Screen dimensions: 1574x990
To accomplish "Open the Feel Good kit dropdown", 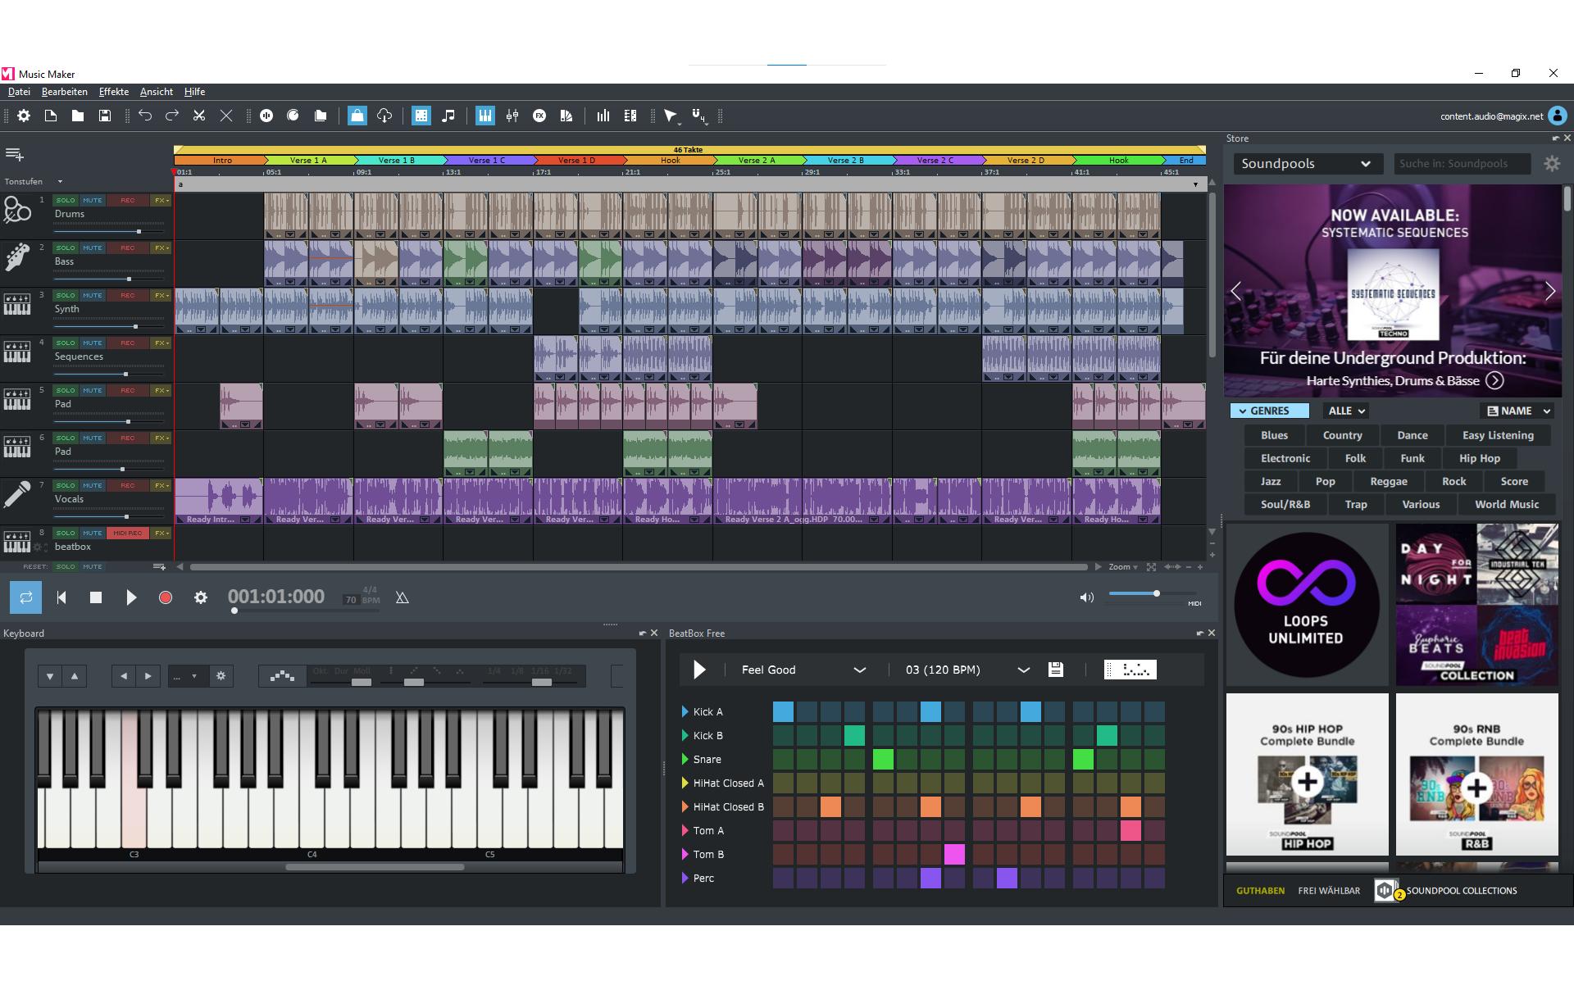I will click(803, 670).
